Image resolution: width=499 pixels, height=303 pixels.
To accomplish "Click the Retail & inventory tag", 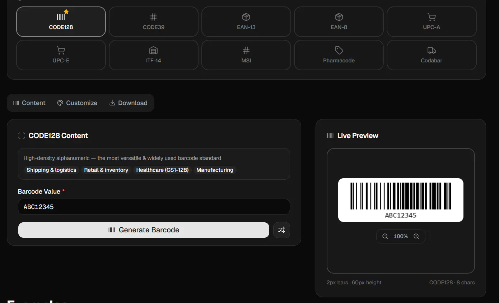I will point(106,170).
